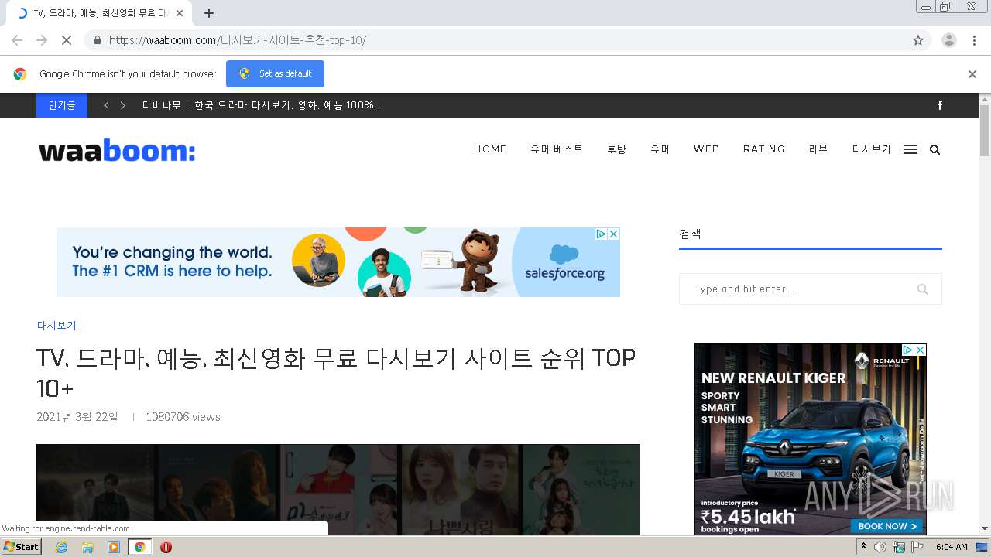Open HOME menu item

pos(490,149)
